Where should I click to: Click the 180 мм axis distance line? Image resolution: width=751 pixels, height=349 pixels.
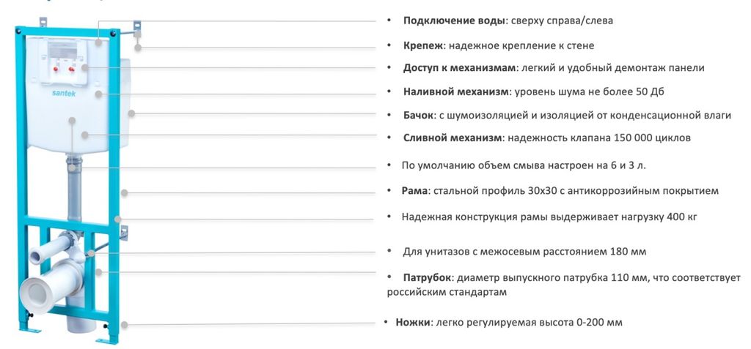524,251
